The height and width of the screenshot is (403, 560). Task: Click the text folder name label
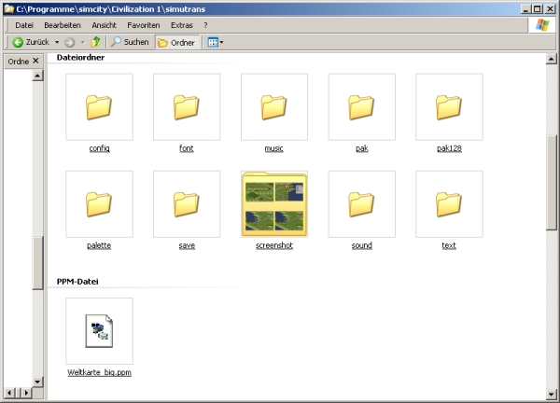(x=449, y=245)
